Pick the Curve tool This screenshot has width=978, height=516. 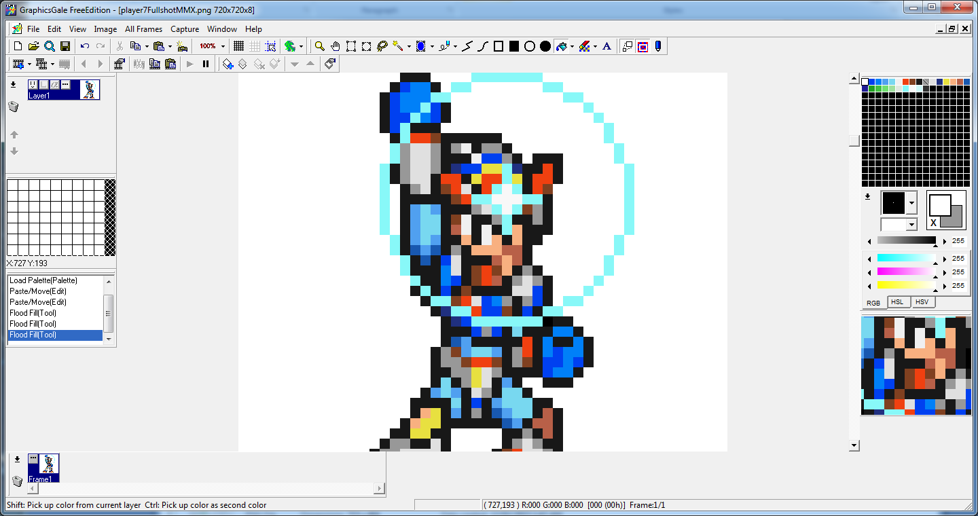pyautogui.click(x=483, y=46)
